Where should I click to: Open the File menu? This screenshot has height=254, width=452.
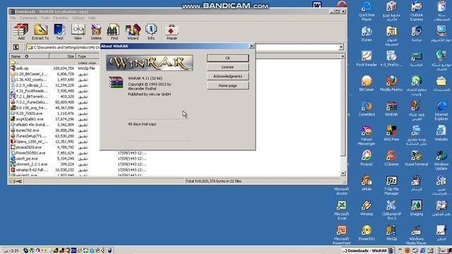pos(13,18)
